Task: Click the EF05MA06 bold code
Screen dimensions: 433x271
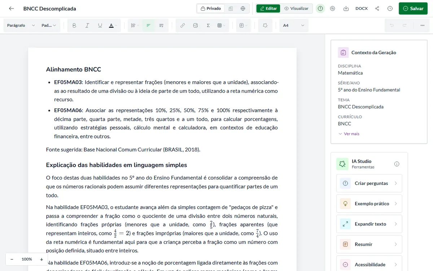Action: pos(69,110)
